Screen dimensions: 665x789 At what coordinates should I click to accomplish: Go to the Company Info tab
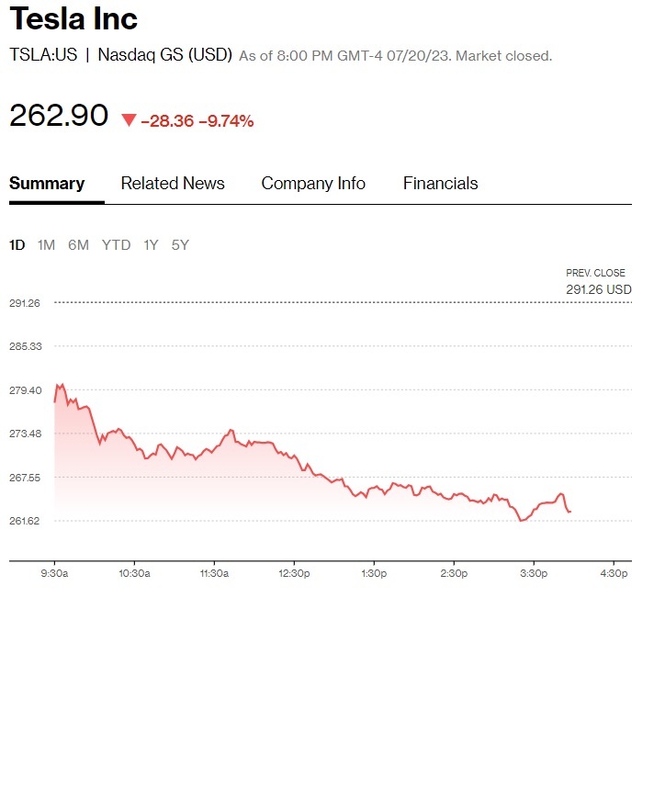point(313,184)
